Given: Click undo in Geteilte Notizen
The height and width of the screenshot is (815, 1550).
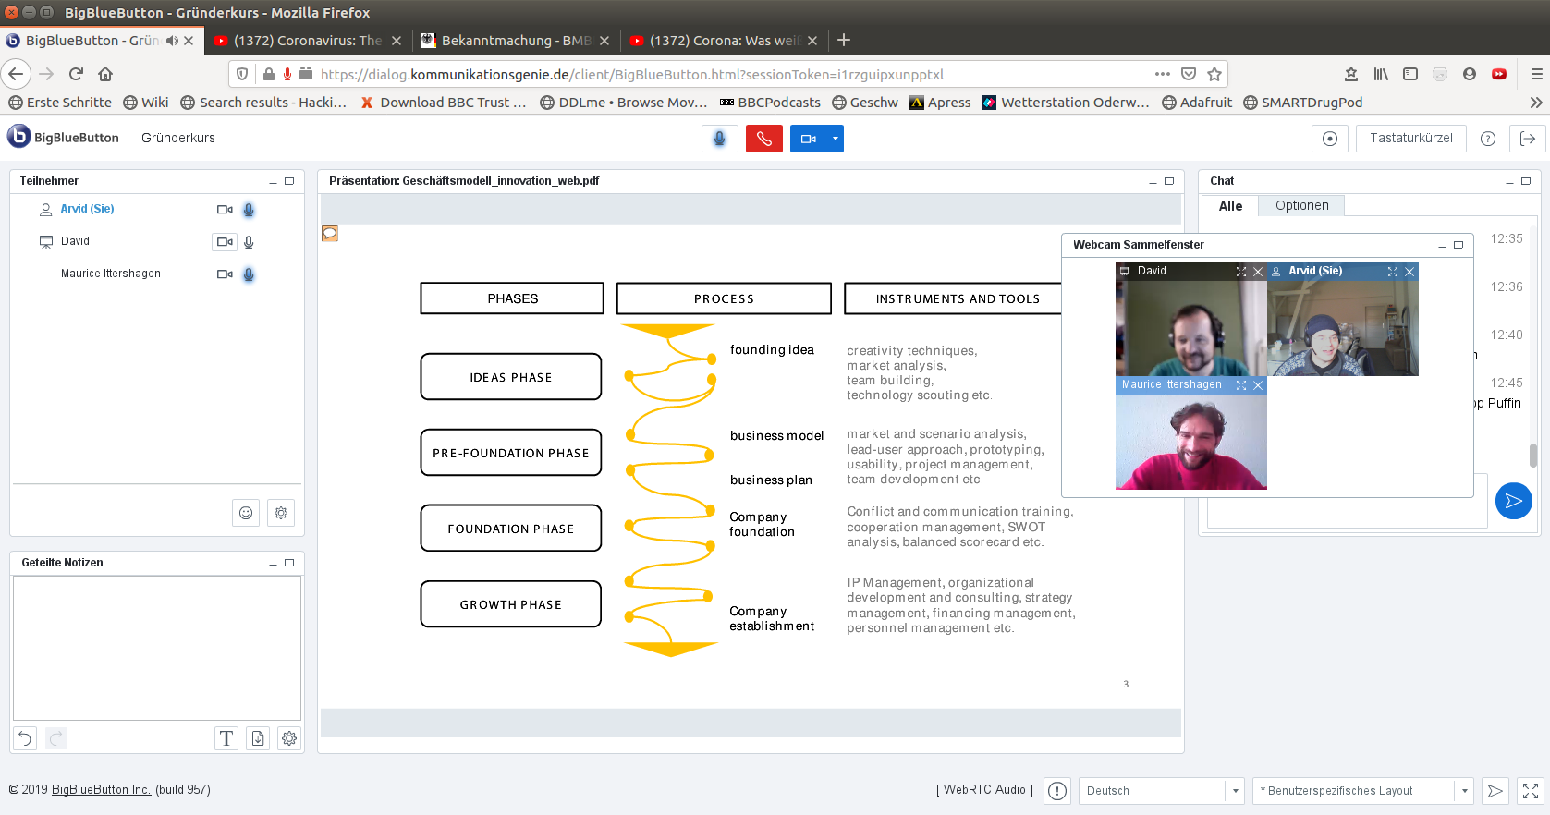Looking at the screenshot, I should coord(25,738).
